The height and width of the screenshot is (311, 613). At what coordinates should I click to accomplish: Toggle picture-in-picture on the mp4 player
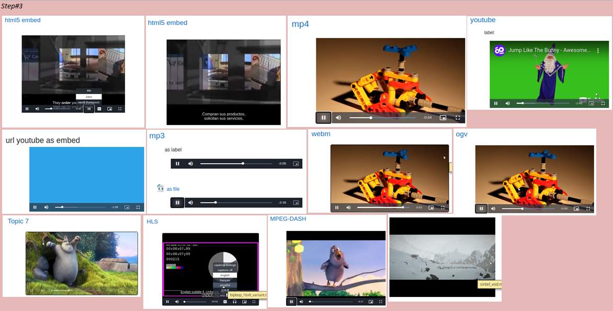point(443,117)
